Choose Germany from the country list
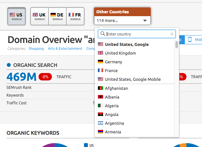Viewport: 202px width, 147px height. coord(134,62)
